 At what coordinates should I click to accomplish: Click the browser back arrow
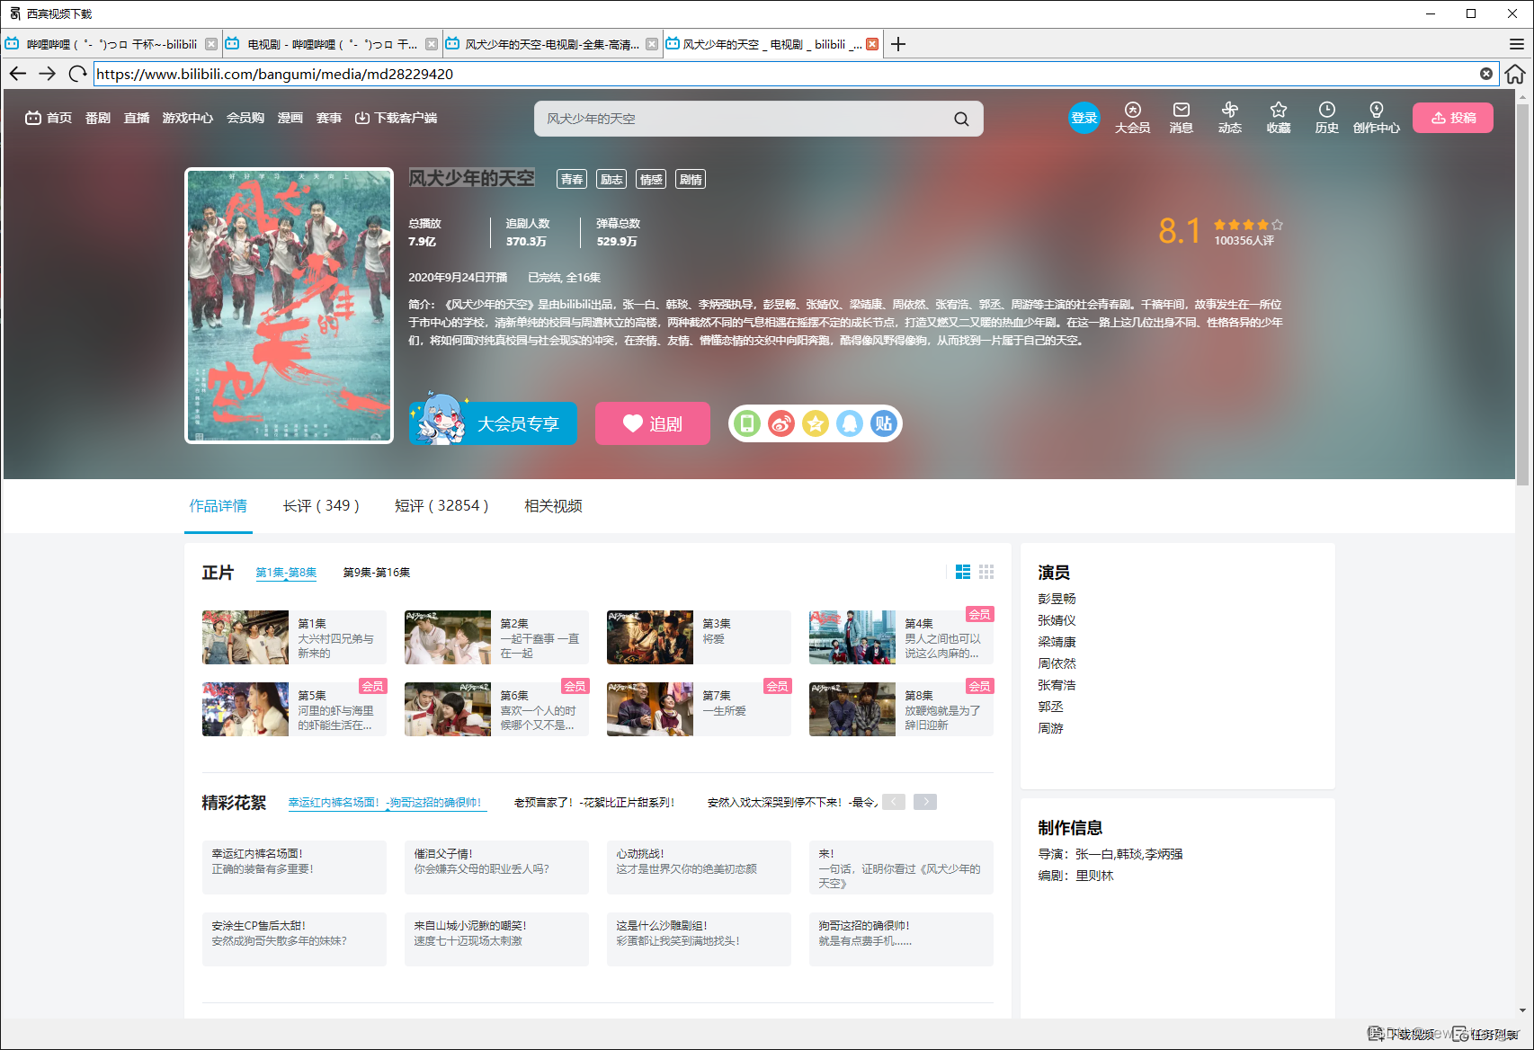[x=17, y=74]
